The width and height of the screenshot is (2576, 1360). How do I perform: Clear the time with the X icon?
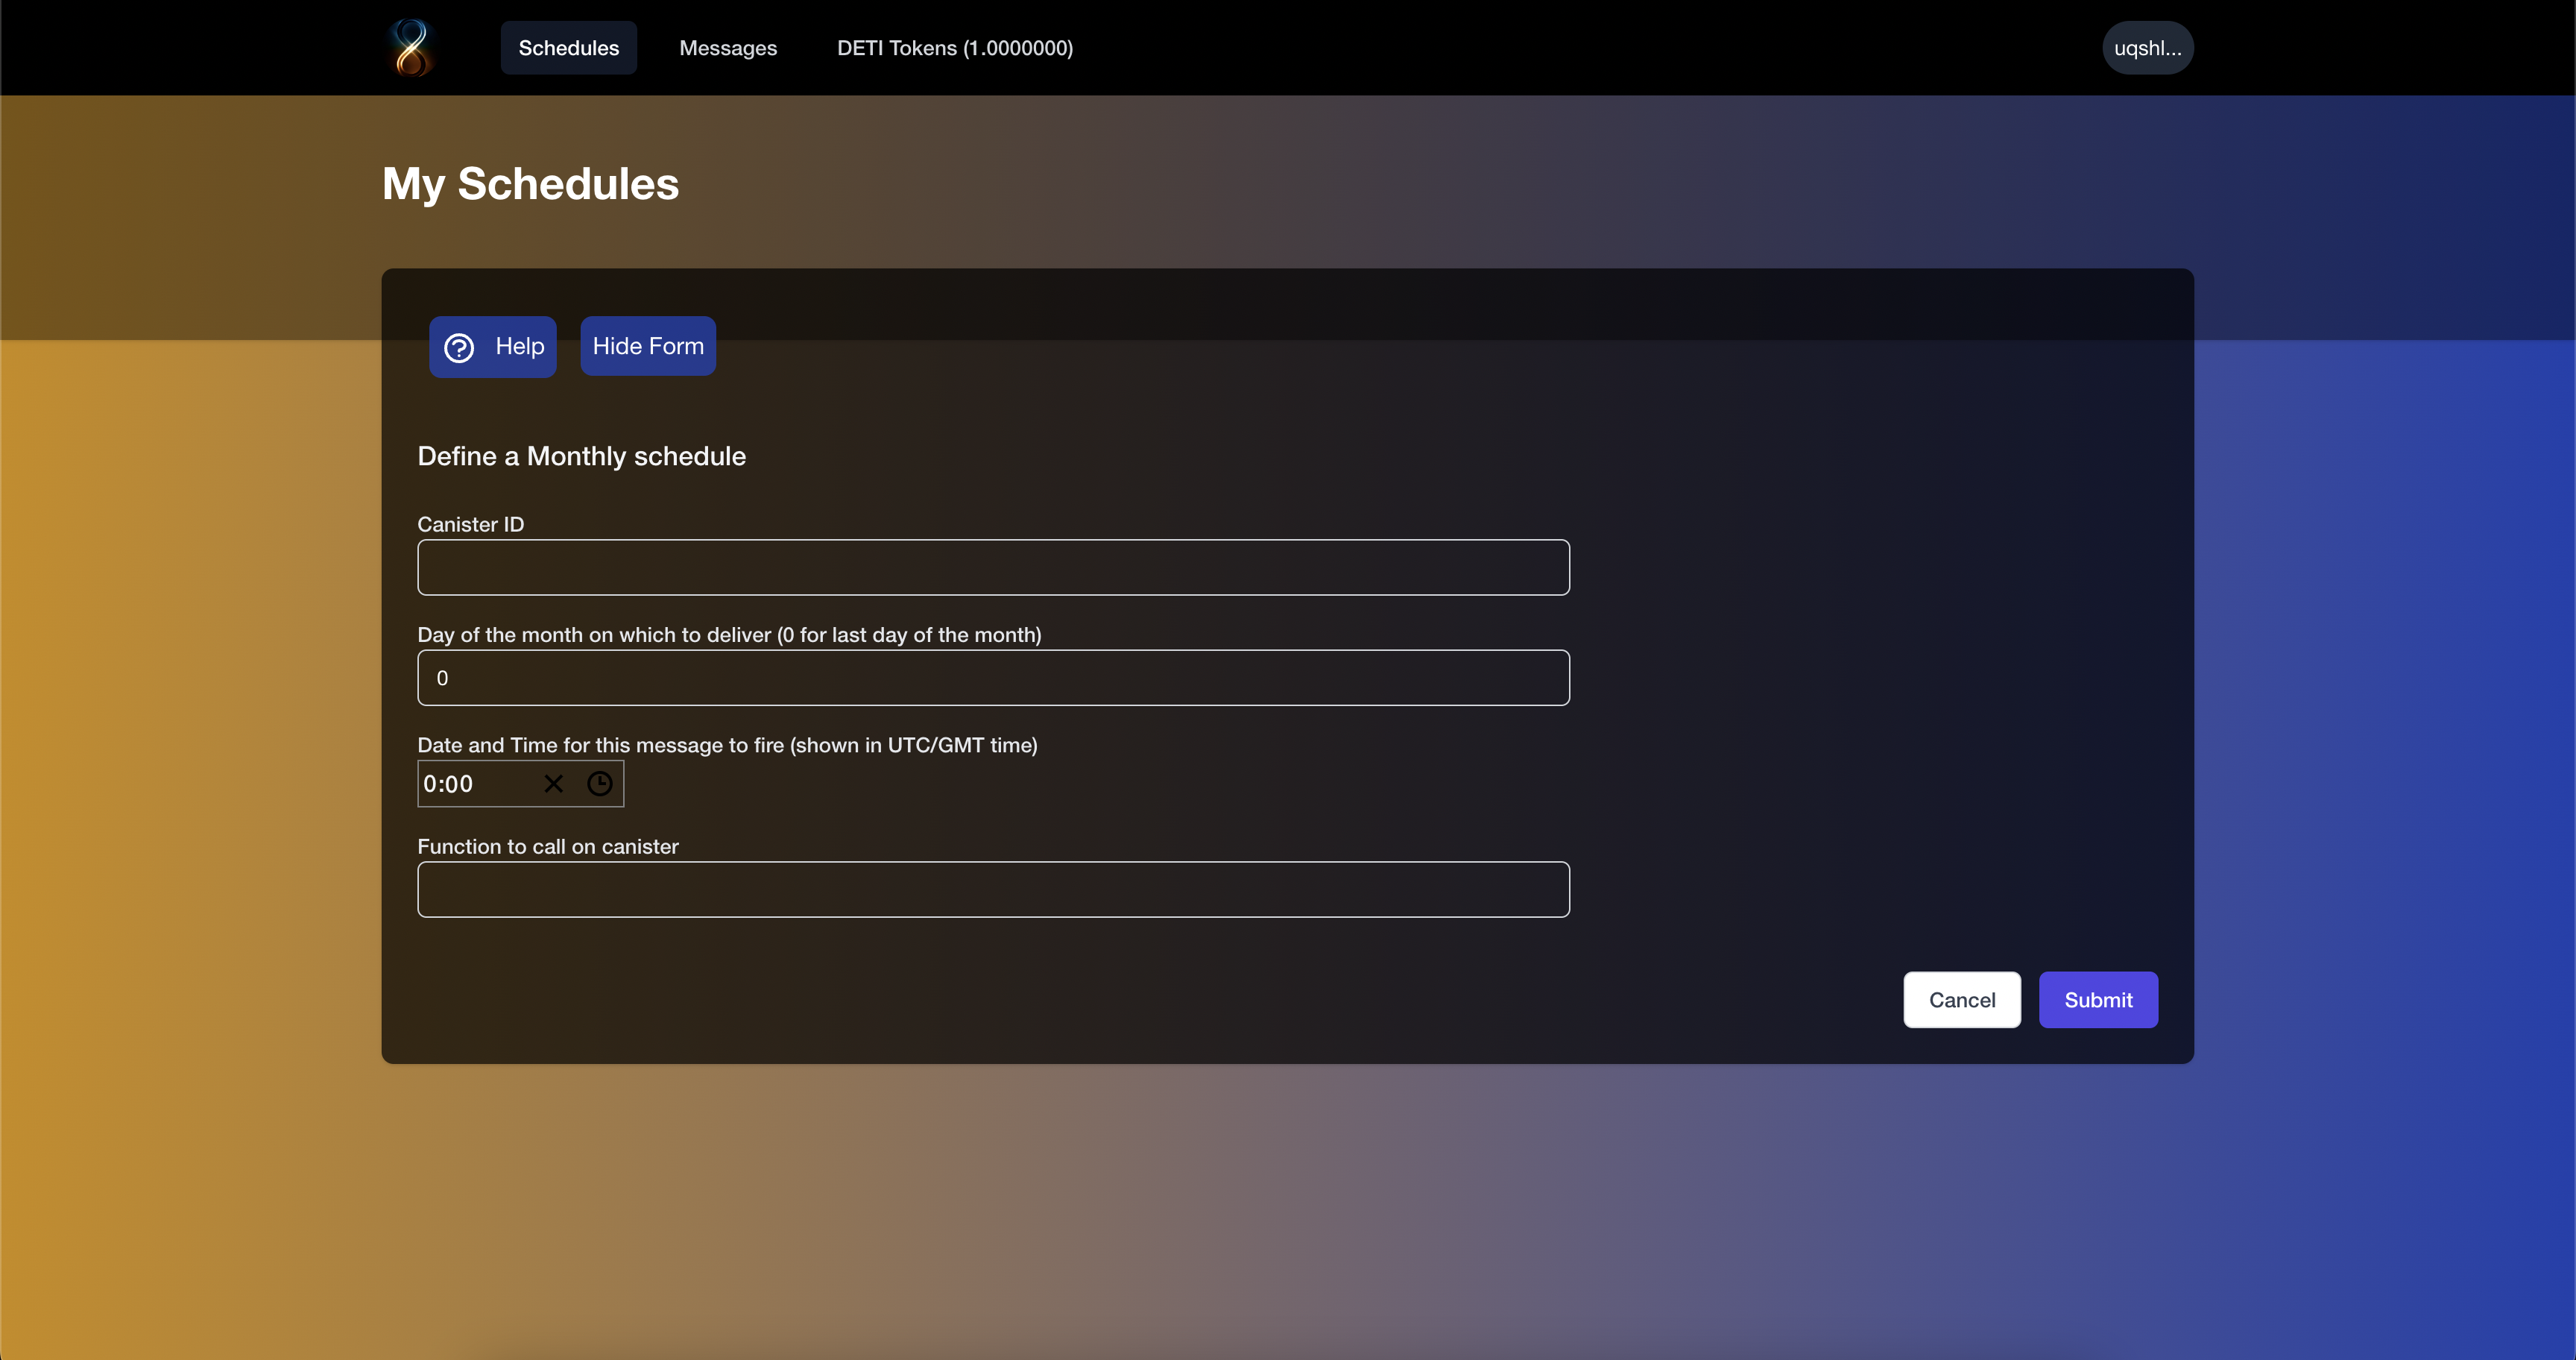(553, 783)
